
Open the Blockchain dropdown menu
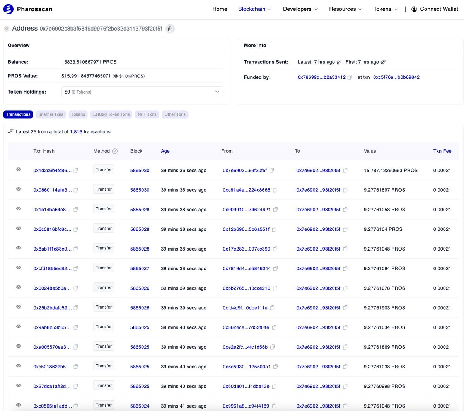(x=255, y=9)
